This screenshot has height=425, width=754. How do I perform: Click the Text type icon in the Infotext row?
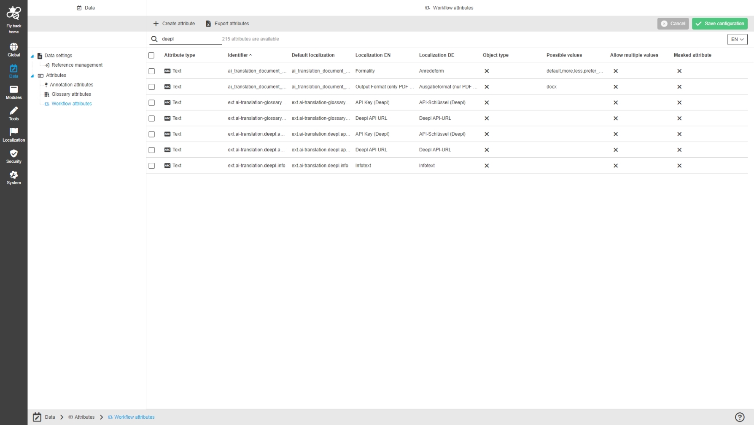pos(167,166)
